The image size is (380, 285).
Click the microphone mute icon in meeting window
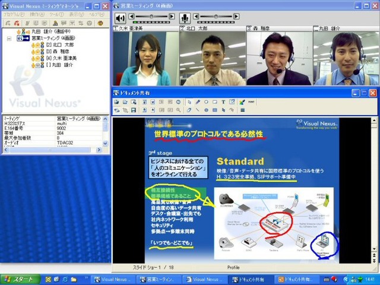185,18
